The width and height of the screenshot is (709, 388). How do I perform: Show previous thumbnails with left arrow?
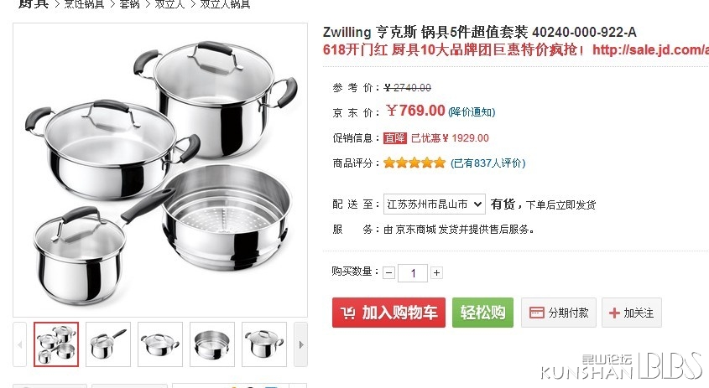coord(19,344)
